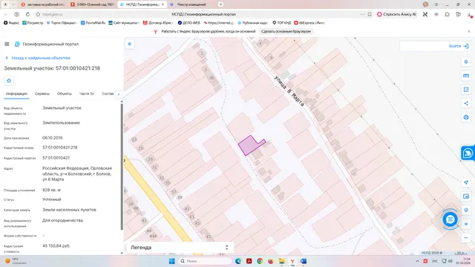This screenshot has width=475, height=267.
Task: Open Microsoft Edge from taskbar
Action: coord(238,261)
